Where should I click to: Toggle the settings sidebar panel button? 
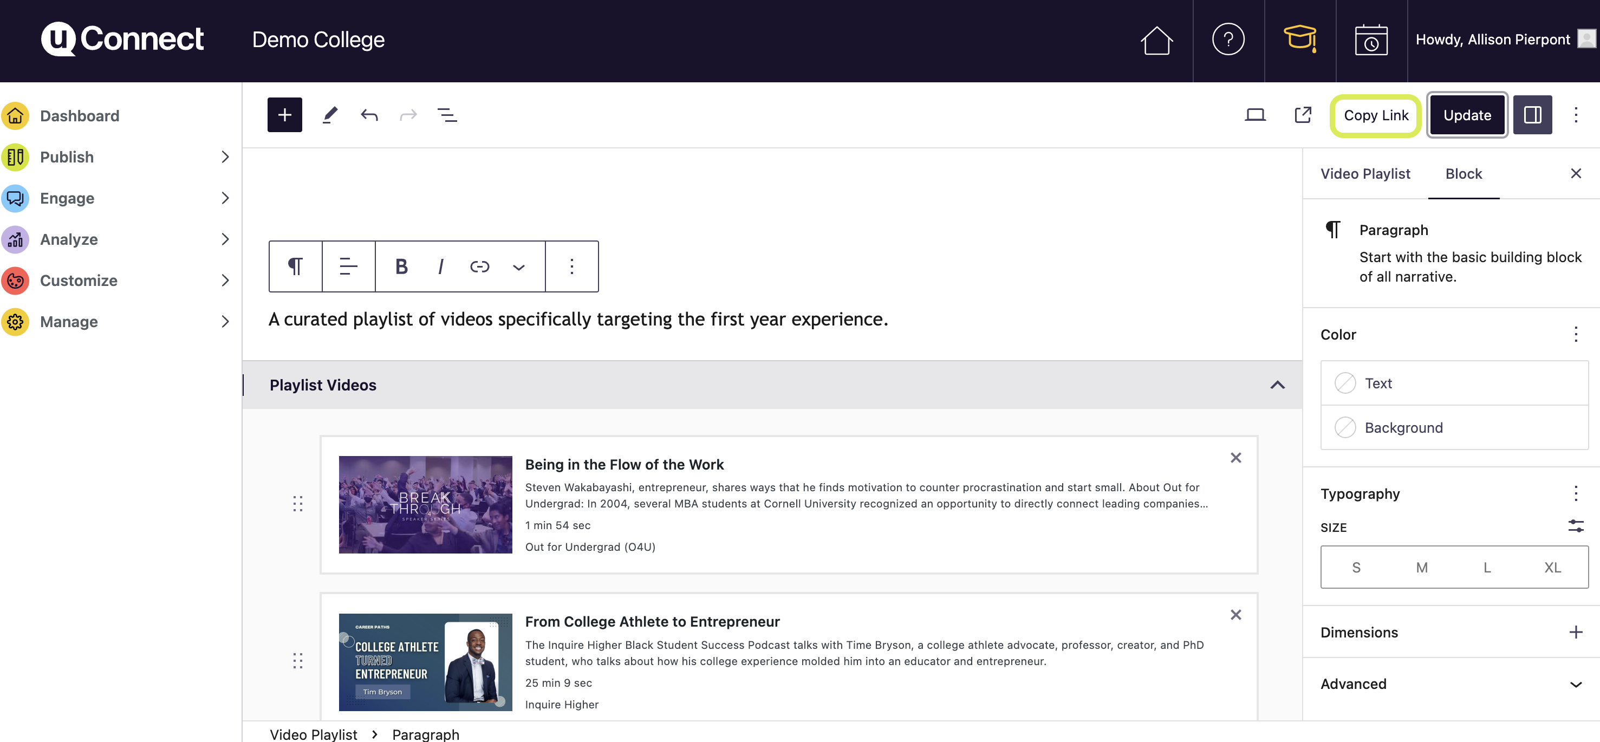[x=1532, y=115]
